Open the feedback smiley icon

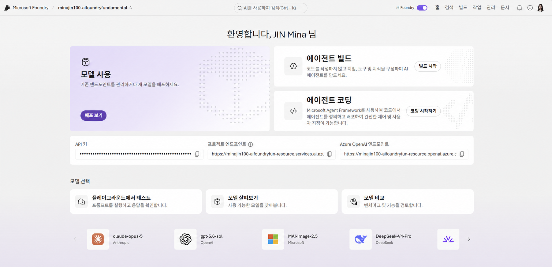point(530,8)
